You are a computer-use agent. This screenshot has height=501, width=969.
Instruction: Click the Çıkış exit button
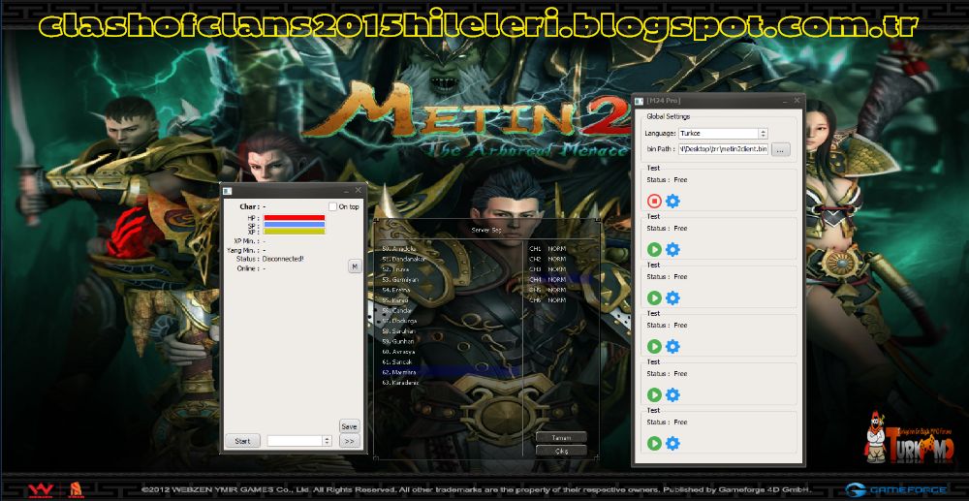[560, 451]
